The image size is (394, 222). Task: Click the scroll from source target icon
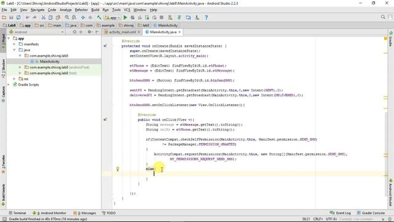[74, 32]
